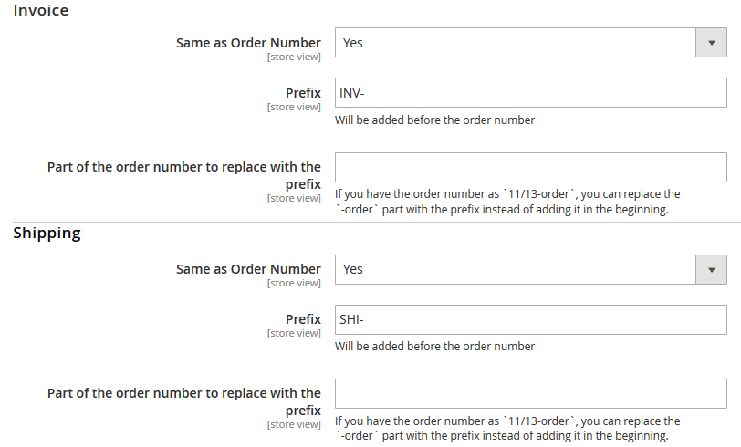Open Invoice Same as Order Number dropdown
Screen dimensions: 741x447
[x=516, y=43]
